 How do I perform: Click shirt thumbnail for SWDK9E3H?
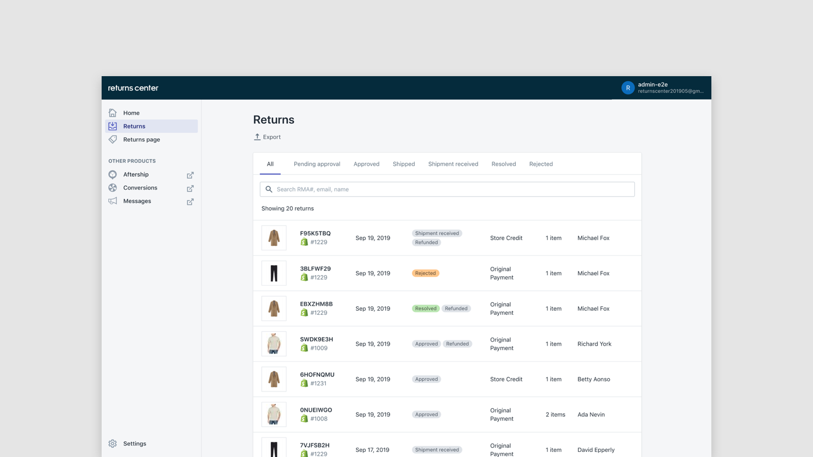274,344
